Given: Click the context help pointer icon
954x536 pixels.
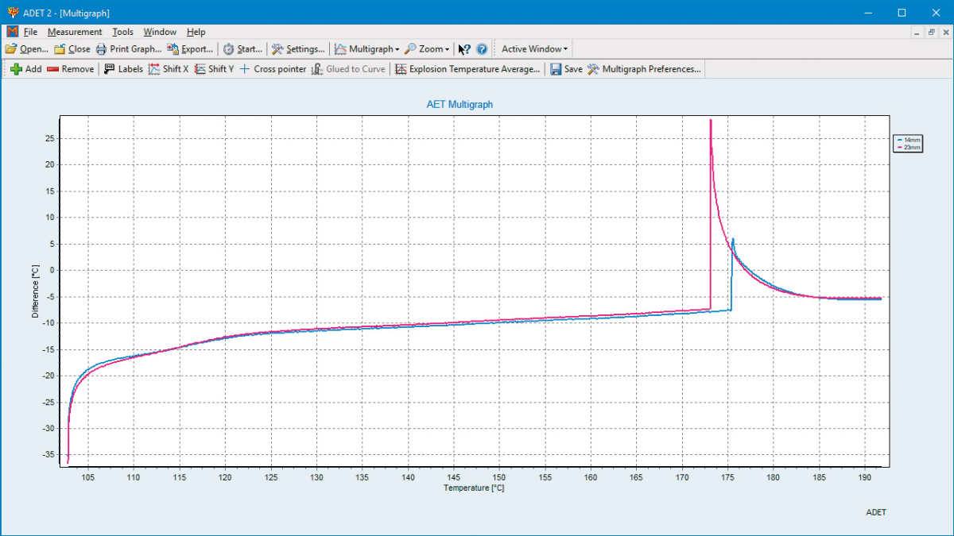Looking at the screenshot, I should [x=465, y=49].
